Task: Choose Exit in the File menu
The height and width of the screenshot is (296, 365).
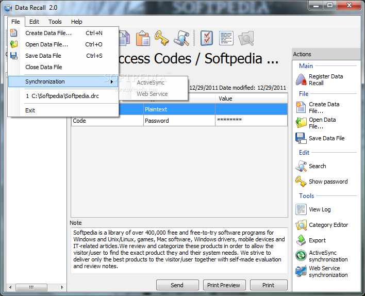Action: coord(63,110)
